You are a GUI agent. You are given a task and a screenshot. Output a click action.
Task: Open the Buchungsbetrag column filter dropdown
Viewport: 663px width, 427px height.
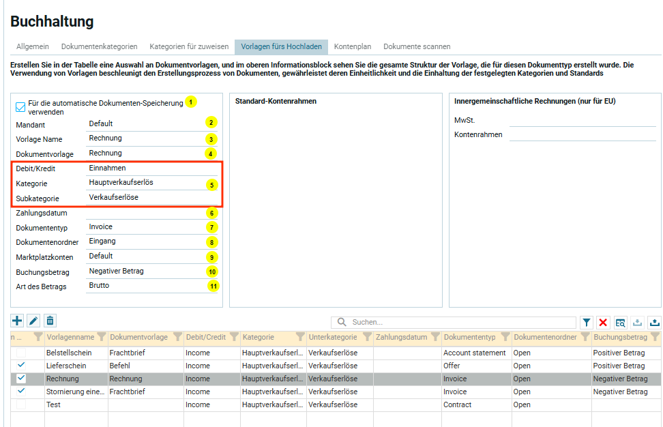click(x=655, y=337)
